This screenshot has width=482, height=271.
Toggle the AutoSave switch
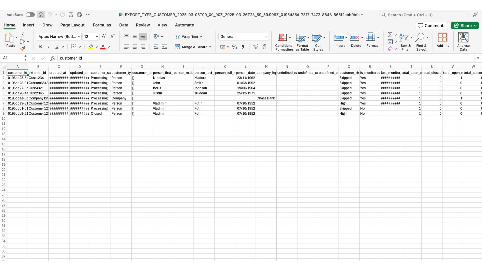[30, 15]
